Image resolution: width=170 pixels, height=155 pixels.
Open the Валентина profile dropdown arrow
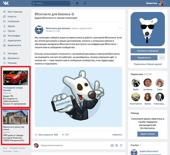(165, 3)
